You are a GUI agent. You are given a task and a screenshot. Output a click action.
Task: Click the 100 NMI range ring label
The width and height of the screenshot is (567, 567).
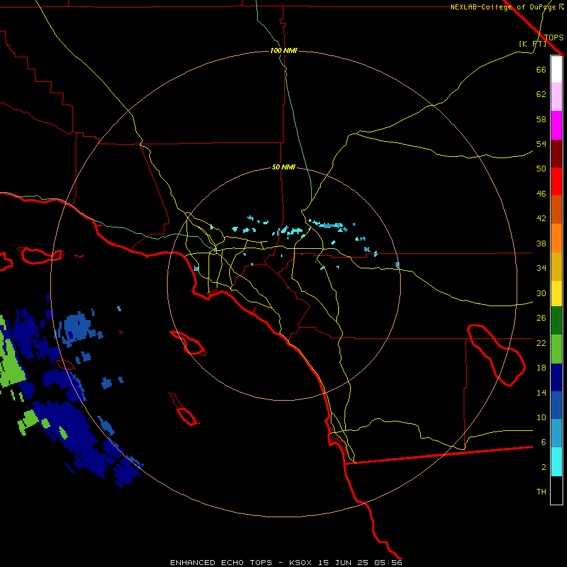click(283, 50)
